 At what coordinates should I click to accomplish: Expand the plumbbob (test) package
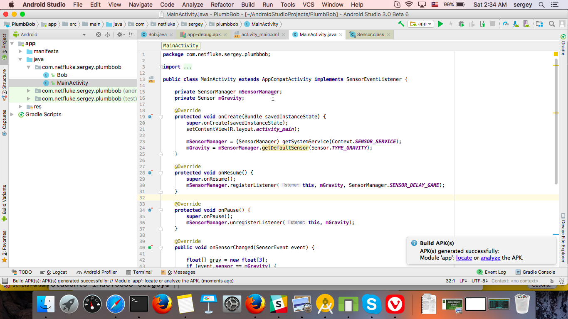click(x=28, y=99)
